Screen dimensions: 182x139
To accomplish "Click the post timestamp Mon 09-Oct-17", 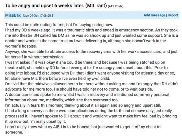I will pos(39,16).
